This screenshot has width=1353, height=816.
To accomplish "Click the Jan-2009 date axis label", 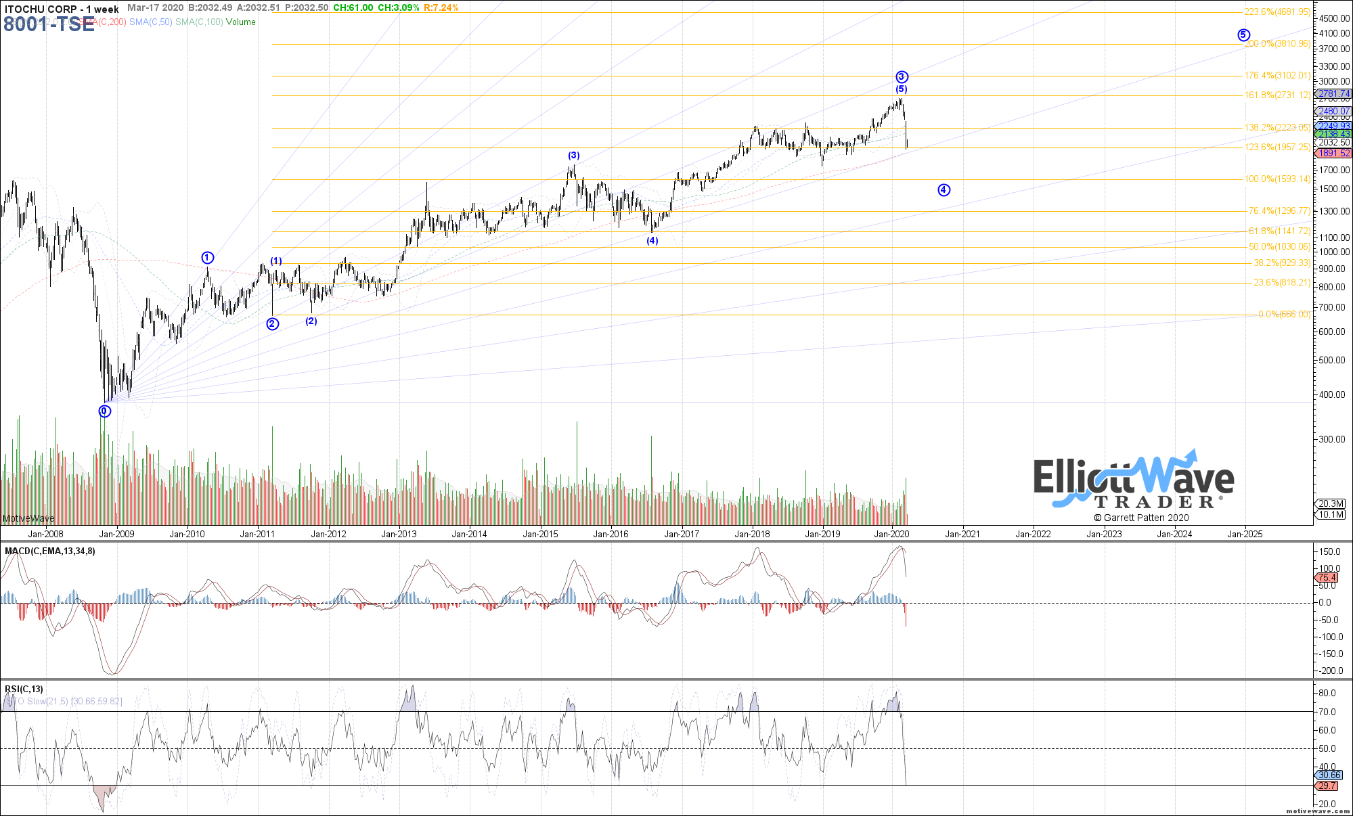I will tap(116, 534).
